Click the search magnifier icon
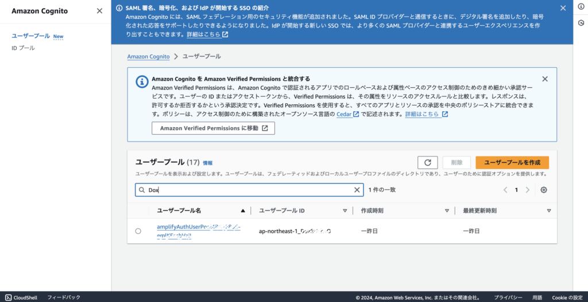 142,190
